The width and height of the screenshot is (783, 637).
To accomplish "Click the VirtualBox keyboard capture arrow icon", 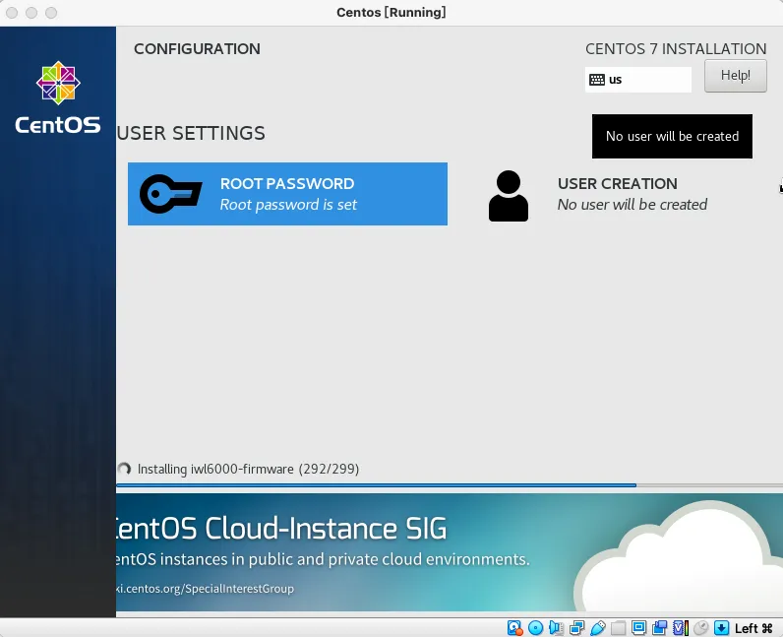I will (x=722, y=627).
